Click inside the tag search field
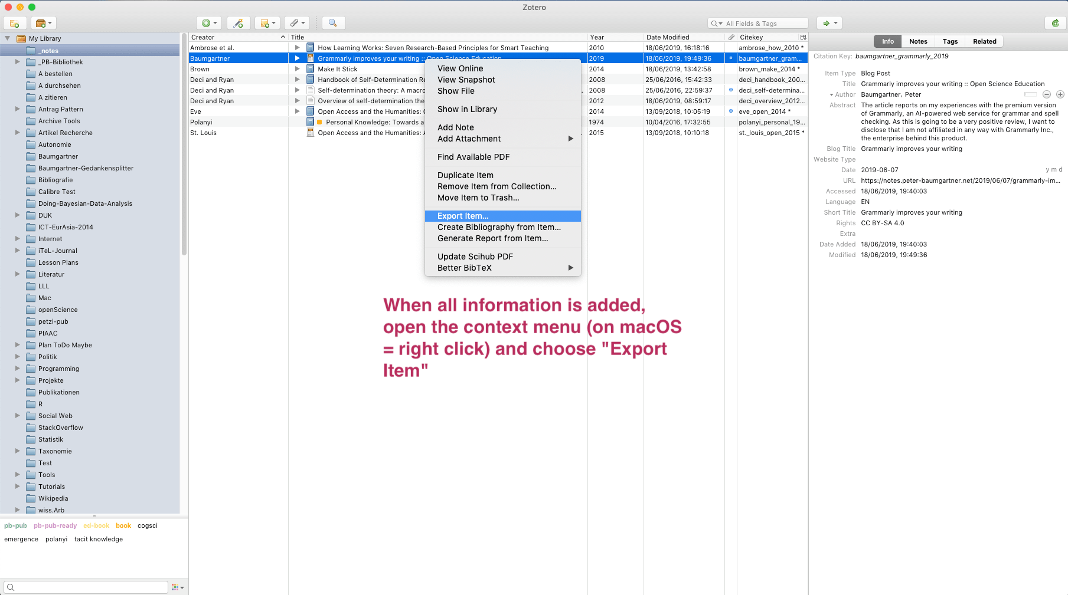The width and height of the screenshot is (1068, 595). pos(86,587)
